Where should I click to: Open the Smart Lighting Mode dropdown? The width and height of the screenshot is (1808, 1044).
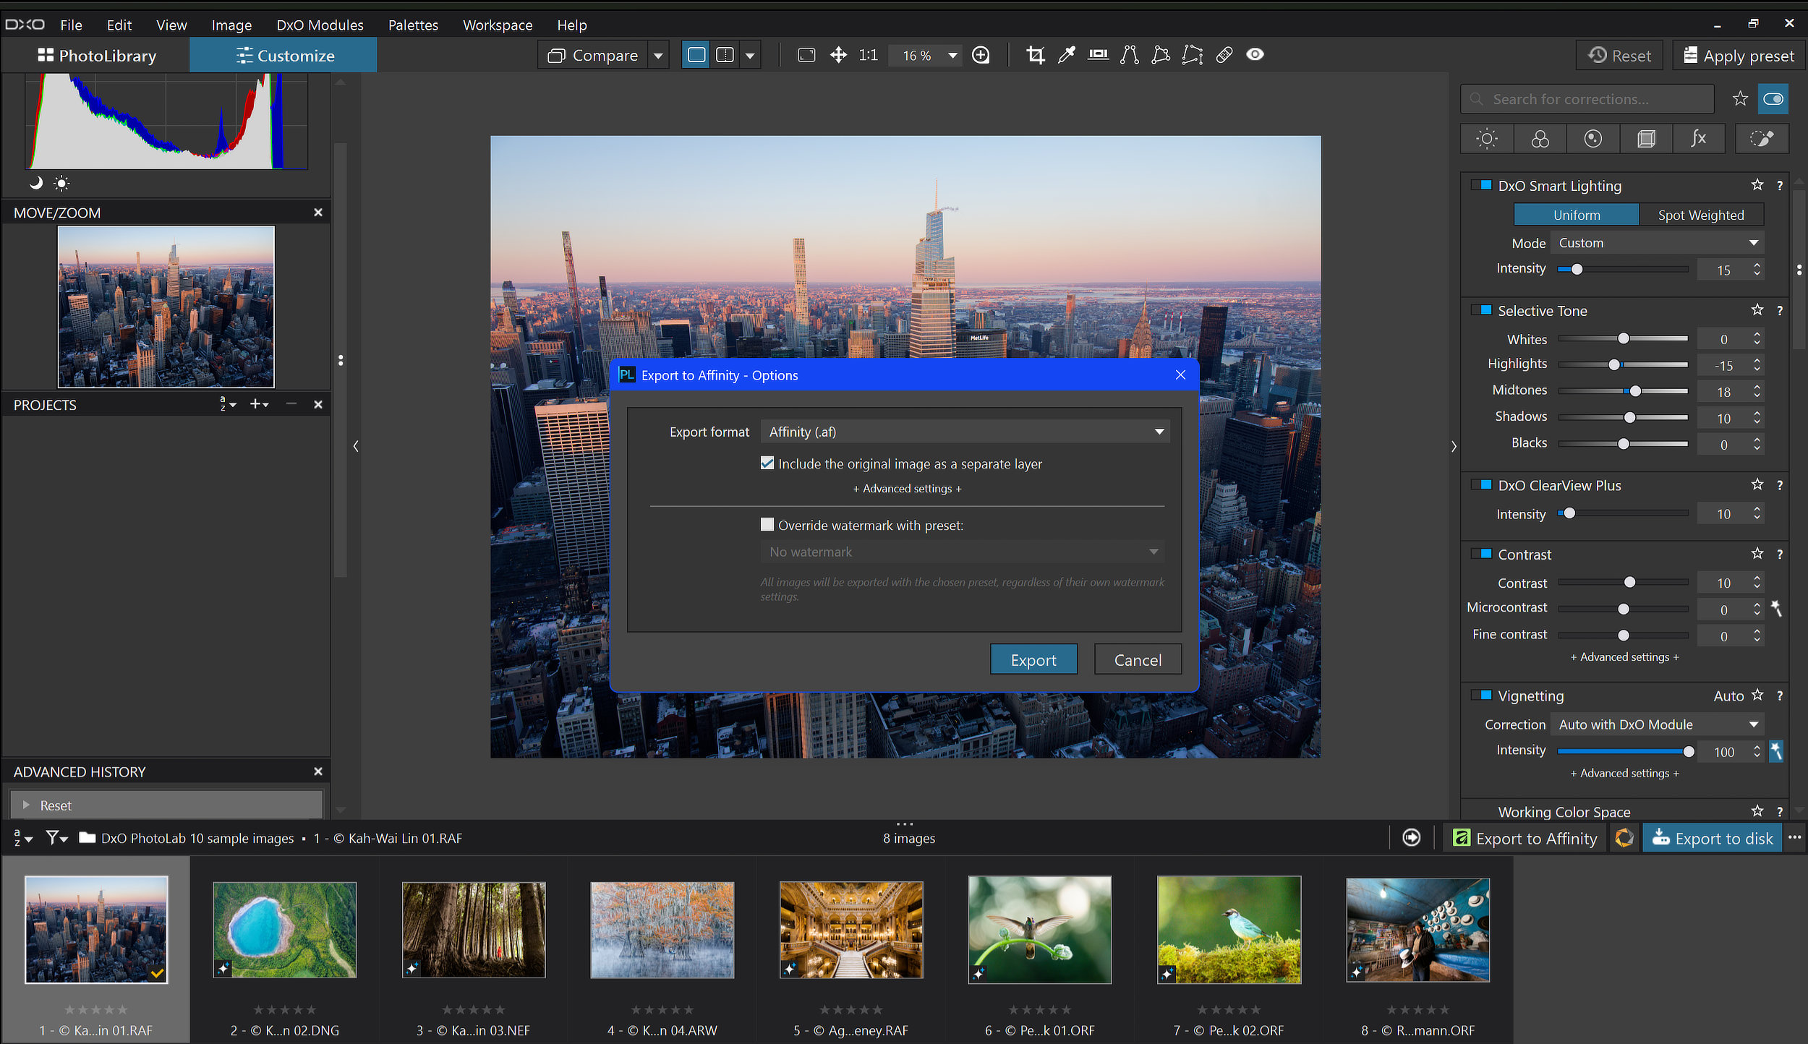pyautogui.click(x=1657, y=243)
